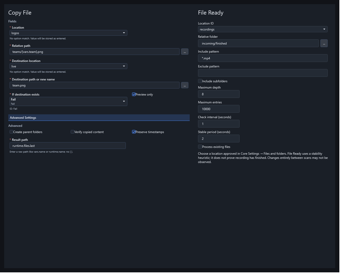Click the 'File Ready' heading text

click(x=211, y=12)
